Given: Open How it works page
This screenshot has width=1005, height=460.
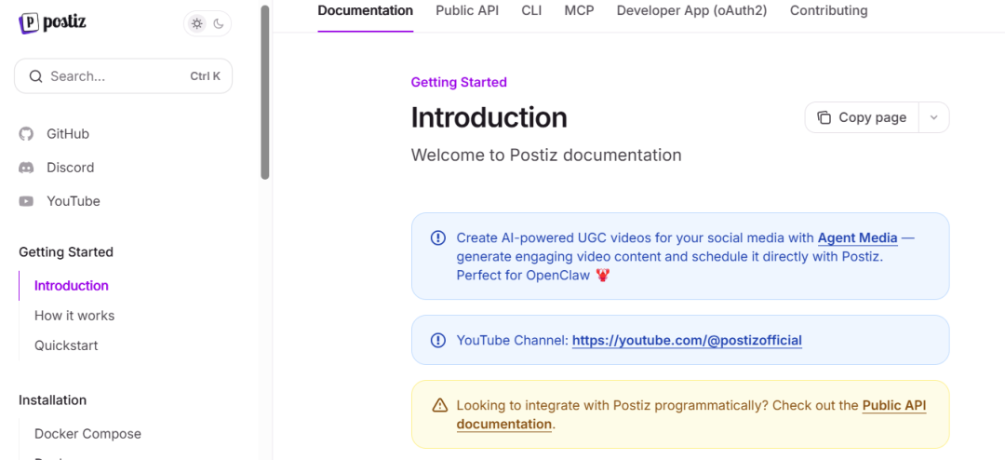Looking at the screenshot, I should [x=74, y=316].
